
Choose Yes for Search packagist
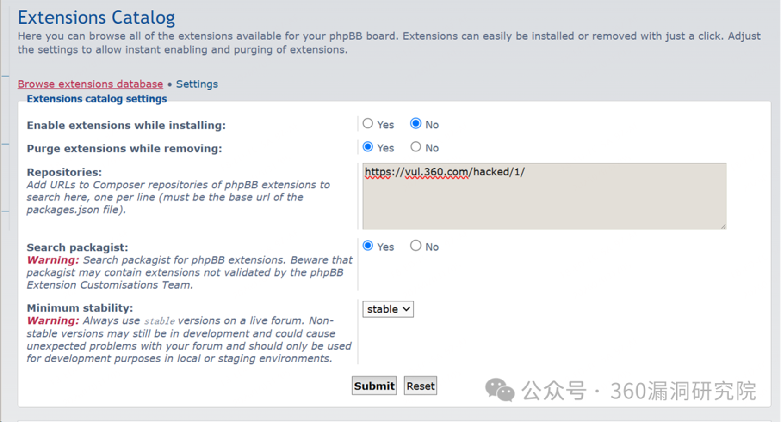tap(368, 246)
